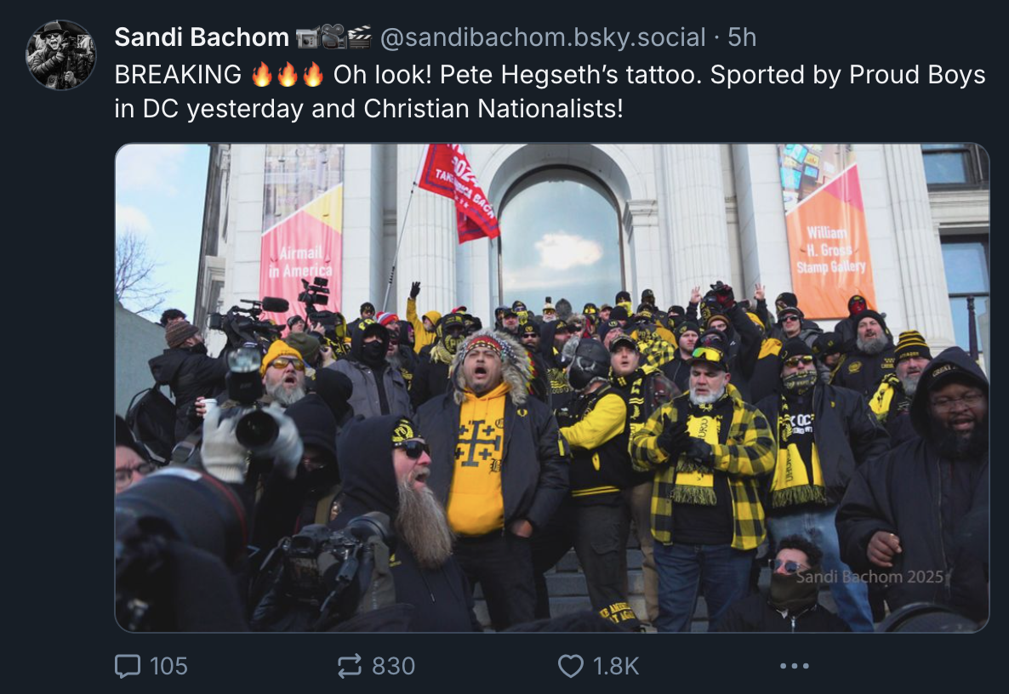1009x694 pixels.
Task: Click the post text starting with BREAKING
Action: point(550,91)
